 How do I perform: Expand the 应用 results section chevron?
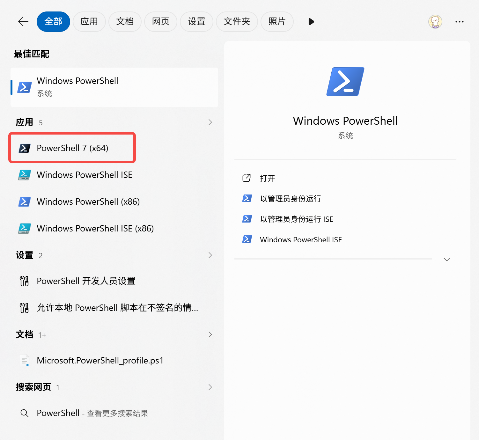tap(210, 122)
